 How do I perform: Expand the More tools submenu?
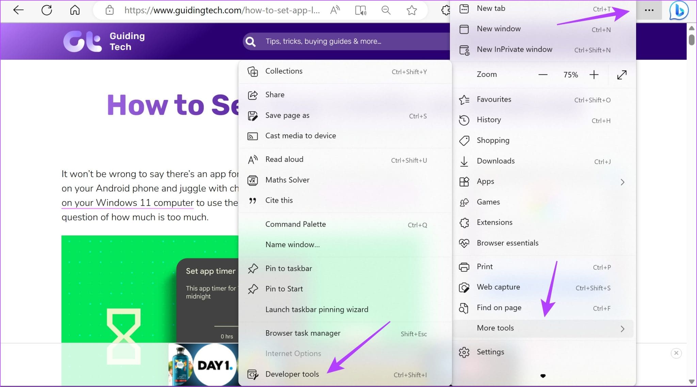(495, 328)
